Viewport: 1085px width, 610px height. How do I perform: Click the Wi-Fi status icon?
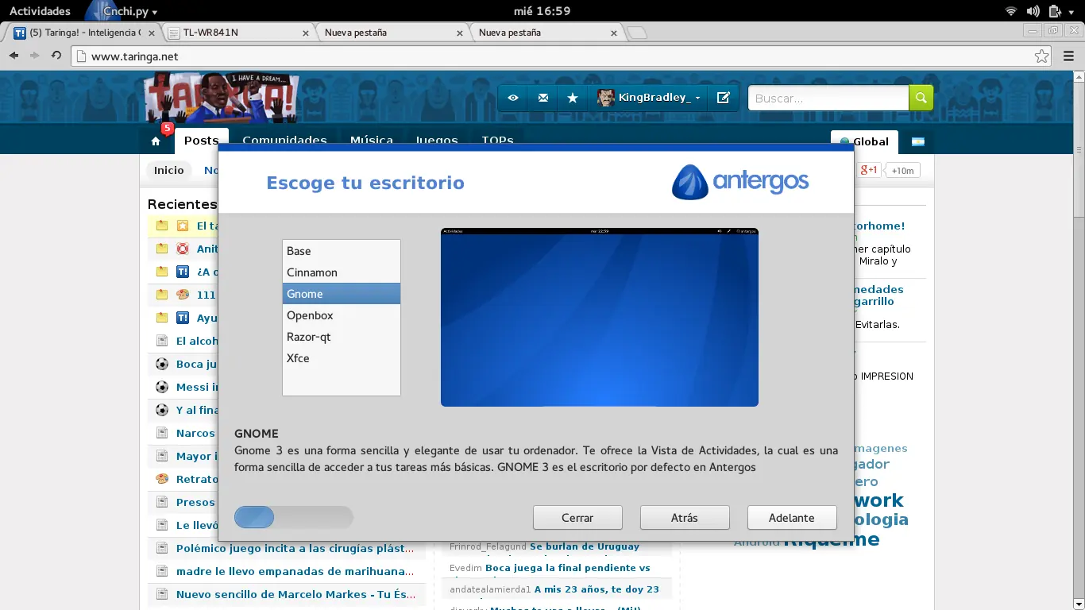(1011, 11)
